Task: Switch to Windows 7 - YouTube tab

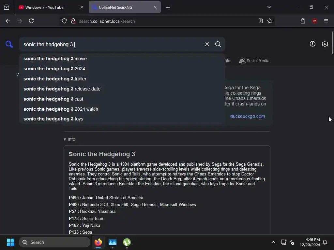Action: [x=51, y=7]
